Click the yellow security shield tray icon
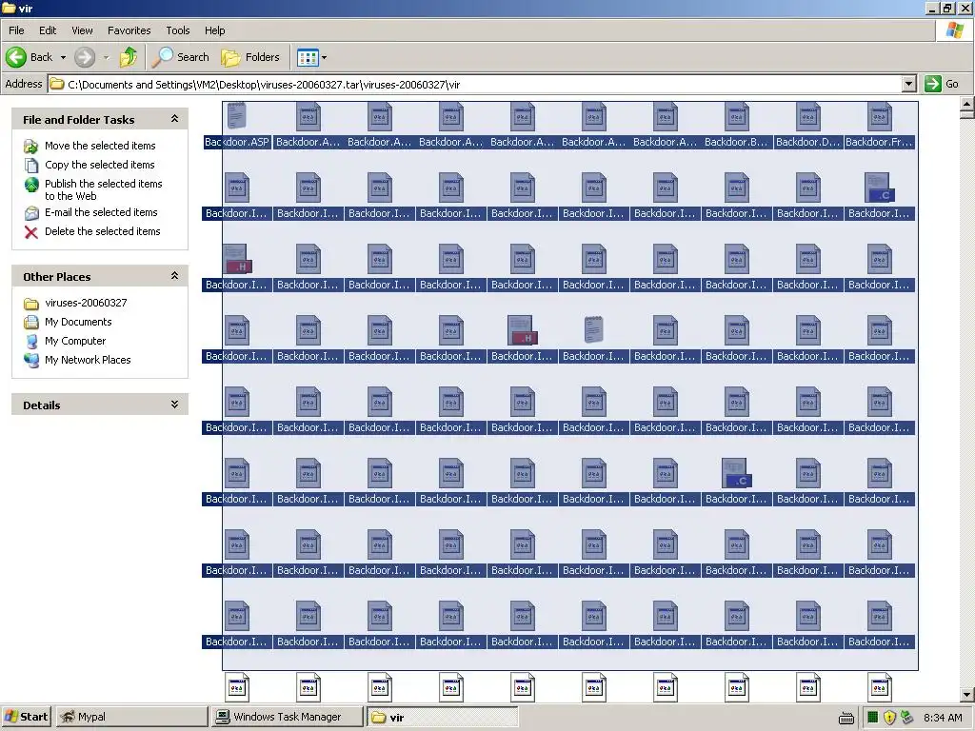The image size is (975, 731). click(889, 718)
